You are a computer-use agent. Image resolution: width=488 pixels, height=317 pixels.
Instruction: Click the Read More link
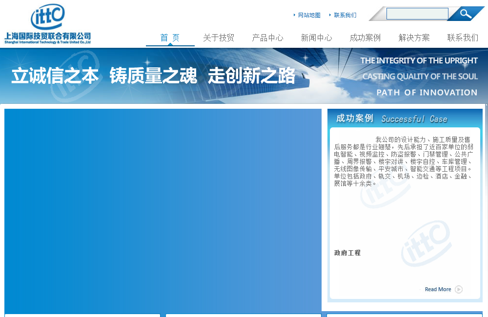(438, 289)
